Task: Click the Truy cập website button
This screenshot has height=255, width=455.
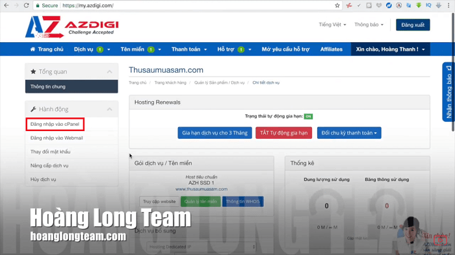Action: coord(159,201)
